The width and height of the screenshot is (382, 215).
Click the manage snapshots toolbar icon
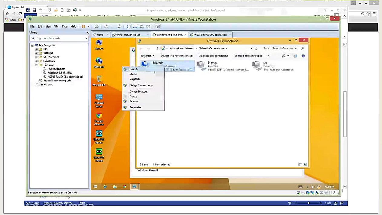pos(119,26)
